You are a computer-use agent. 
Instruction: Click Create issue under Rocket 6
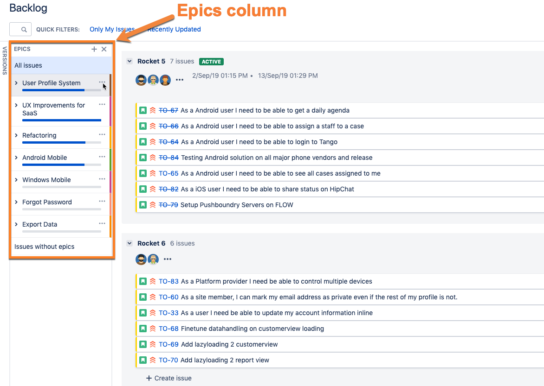[169, 378]
